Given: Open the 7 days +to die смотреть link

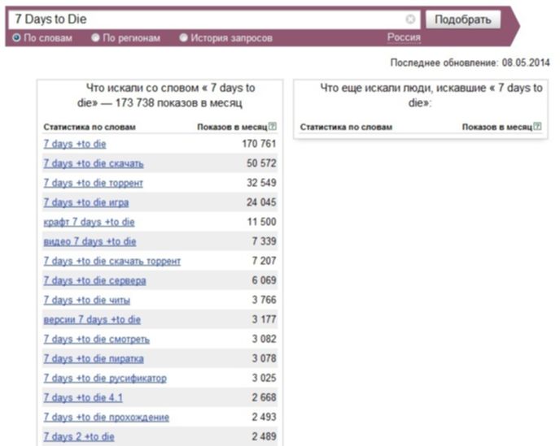Looking at the screenshot, I should tap(96, 339).
